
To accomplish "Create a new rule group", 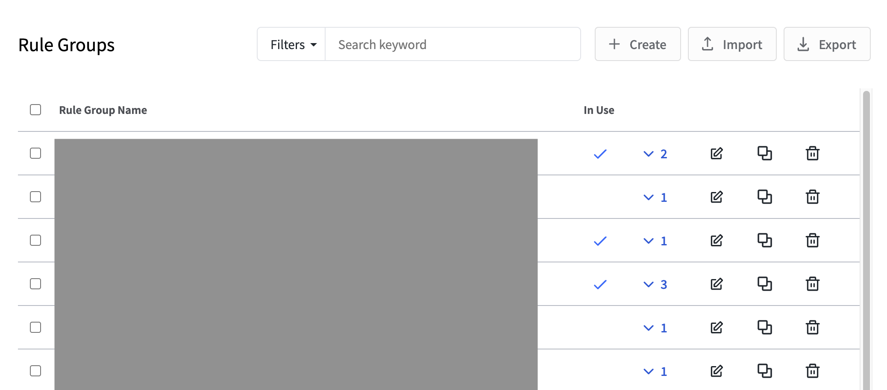I will pyautogui.click(x=637, y=44).
